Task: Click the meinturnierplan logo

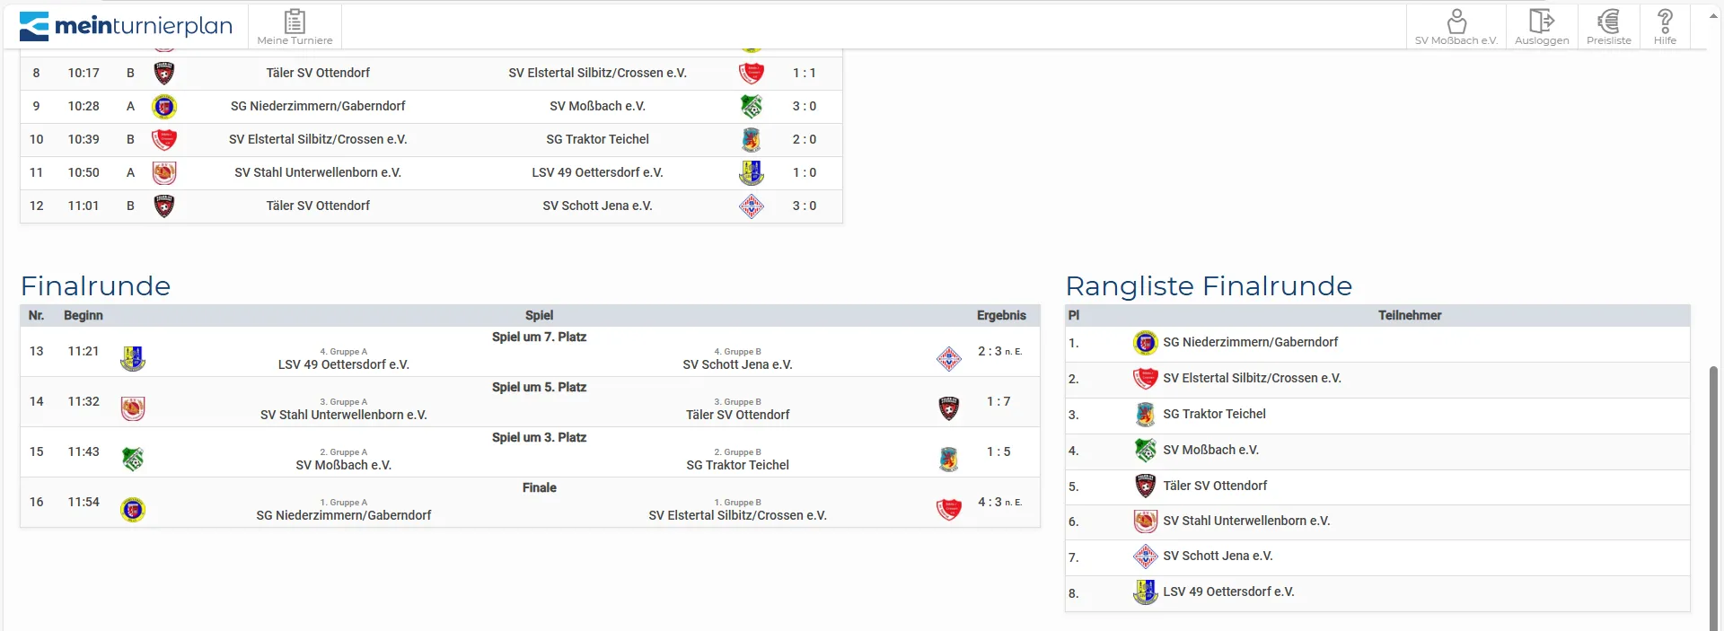Action: [126, 26]
